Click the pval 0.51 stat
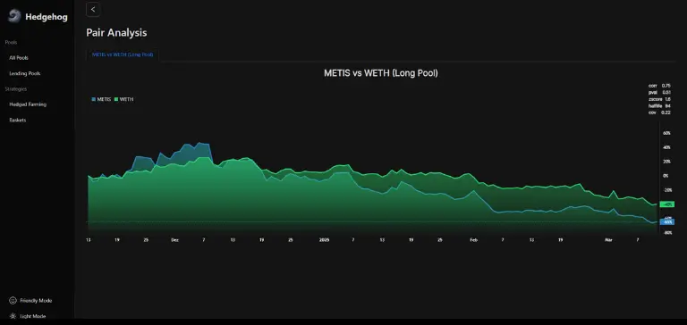Image resolution: width=687 pixels, height=325 pixels. coord(659,92)
